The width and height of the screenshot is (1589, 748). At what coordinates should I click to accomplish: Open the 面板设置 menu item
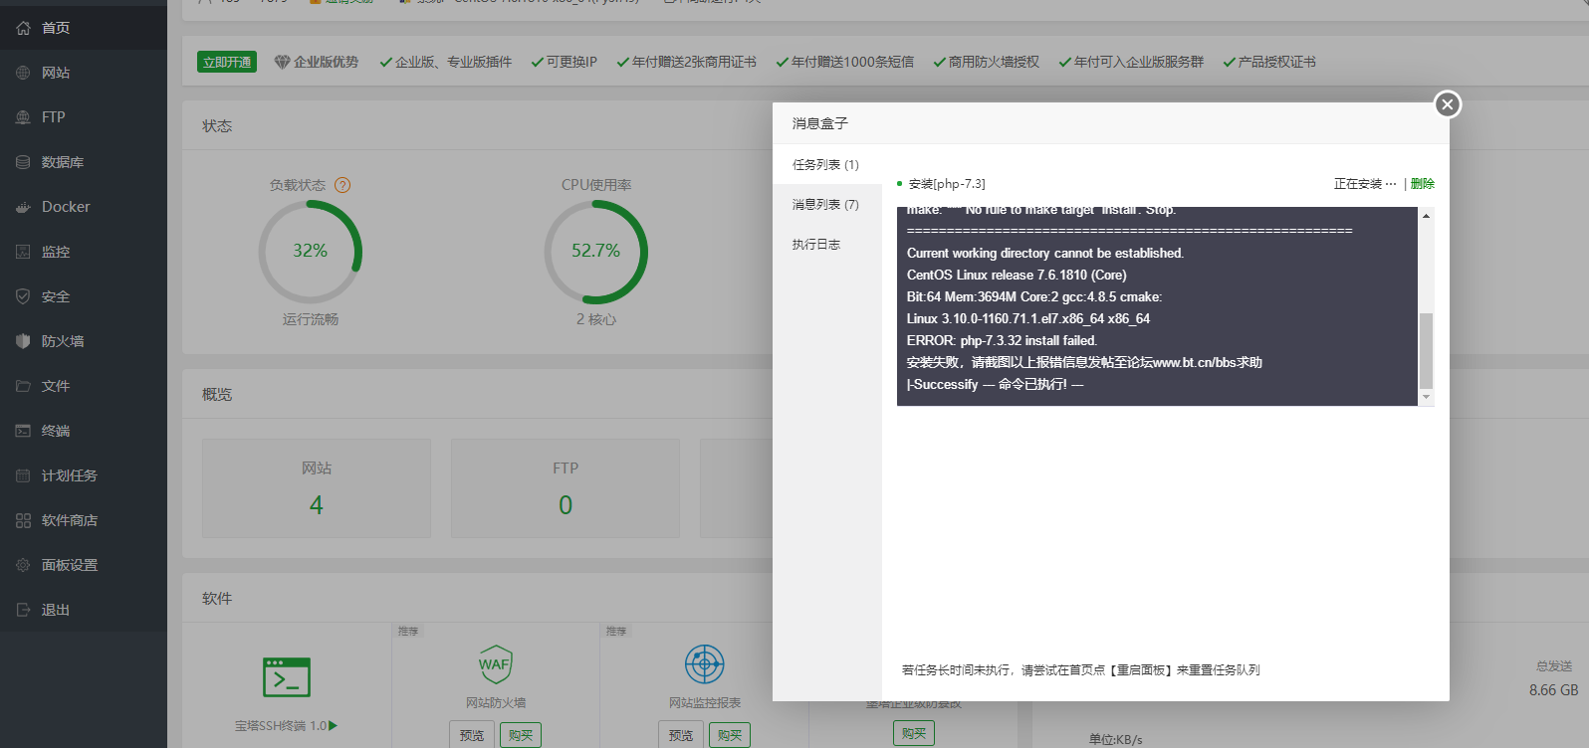[84, 565]
